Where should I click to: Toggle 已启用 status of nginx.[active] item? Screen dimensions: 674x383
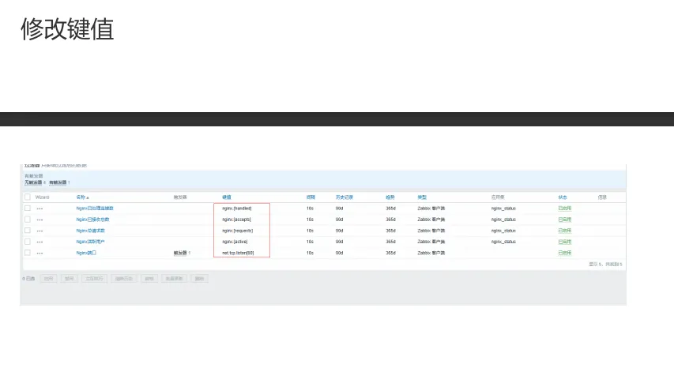click(x=564, y=242)
